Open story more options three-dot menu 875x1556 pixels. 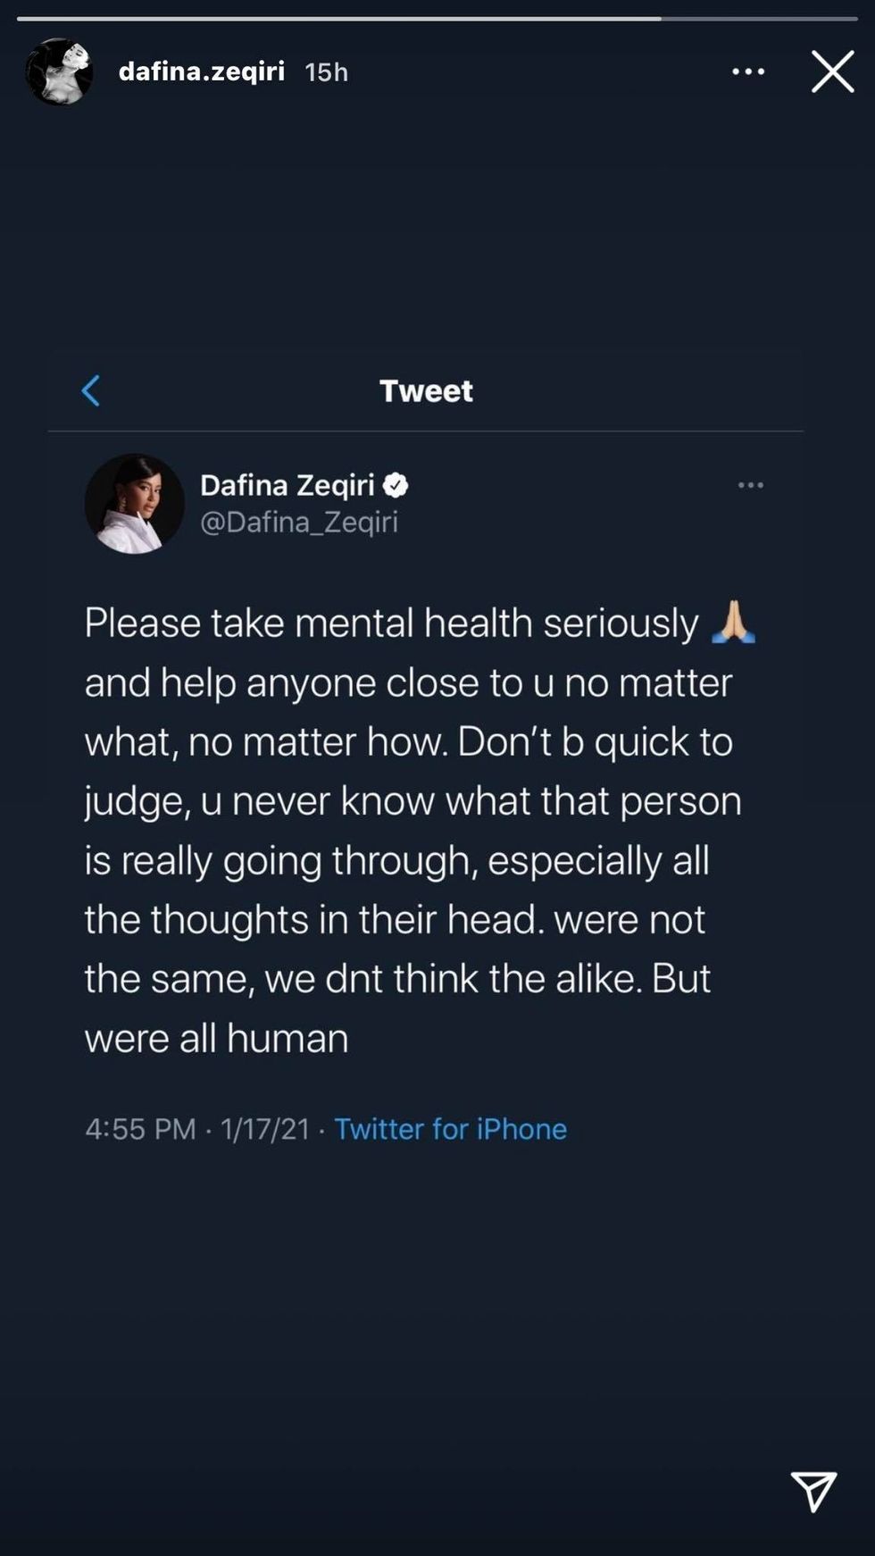(x=748, y=71)
